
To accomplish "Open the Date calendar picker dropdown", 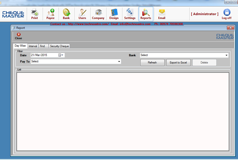I will point(61,55).
